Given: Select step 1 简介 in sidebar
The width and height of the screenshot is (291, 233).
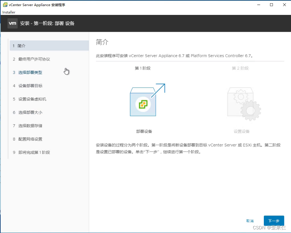Looking at the screenshot, I should pos(49,46).
